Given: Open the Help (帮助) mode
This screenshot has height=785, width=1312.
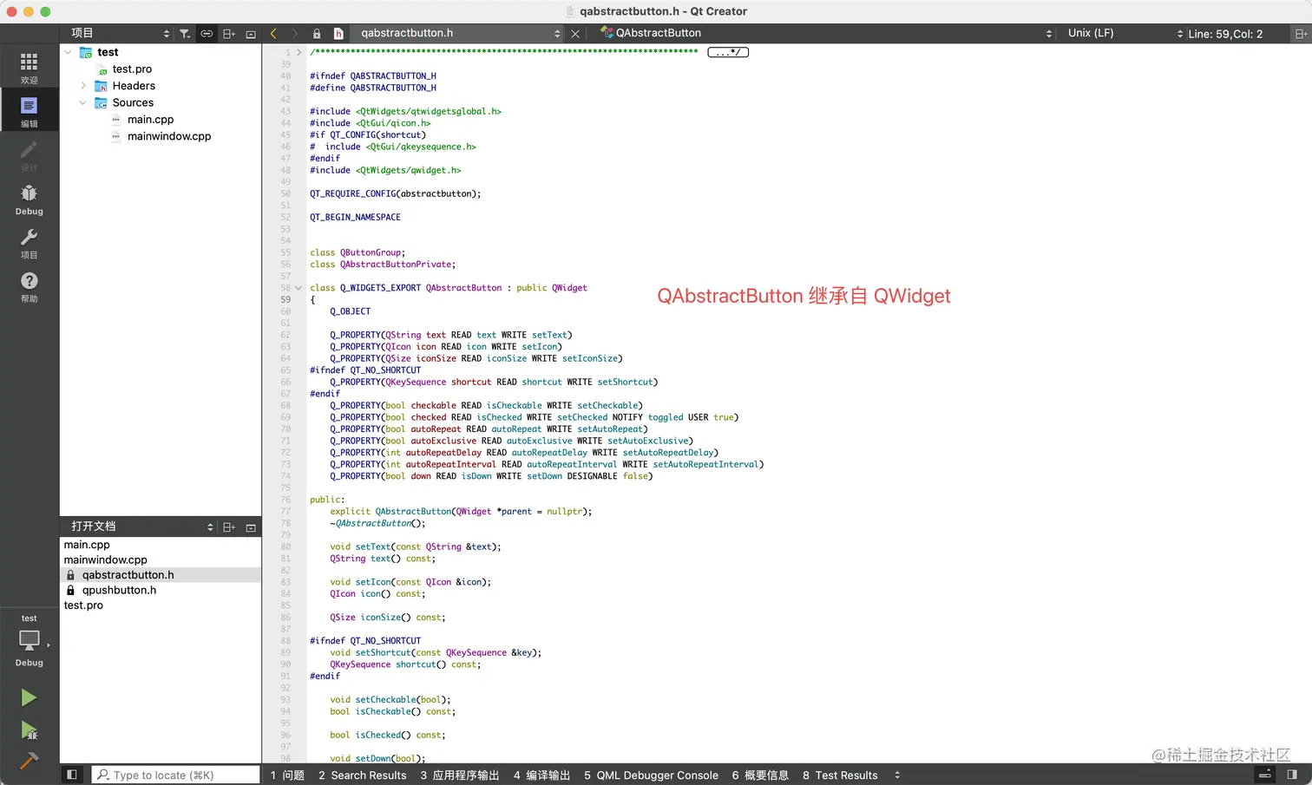Looking at the screenshot, I should click(x=29, y=286).
